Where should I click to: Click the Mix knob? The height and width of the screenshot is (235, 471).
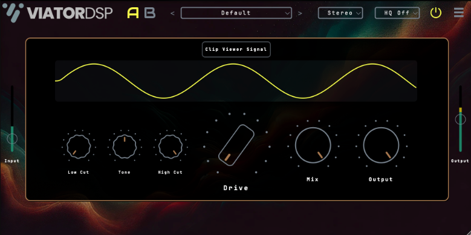coord(313,145)
